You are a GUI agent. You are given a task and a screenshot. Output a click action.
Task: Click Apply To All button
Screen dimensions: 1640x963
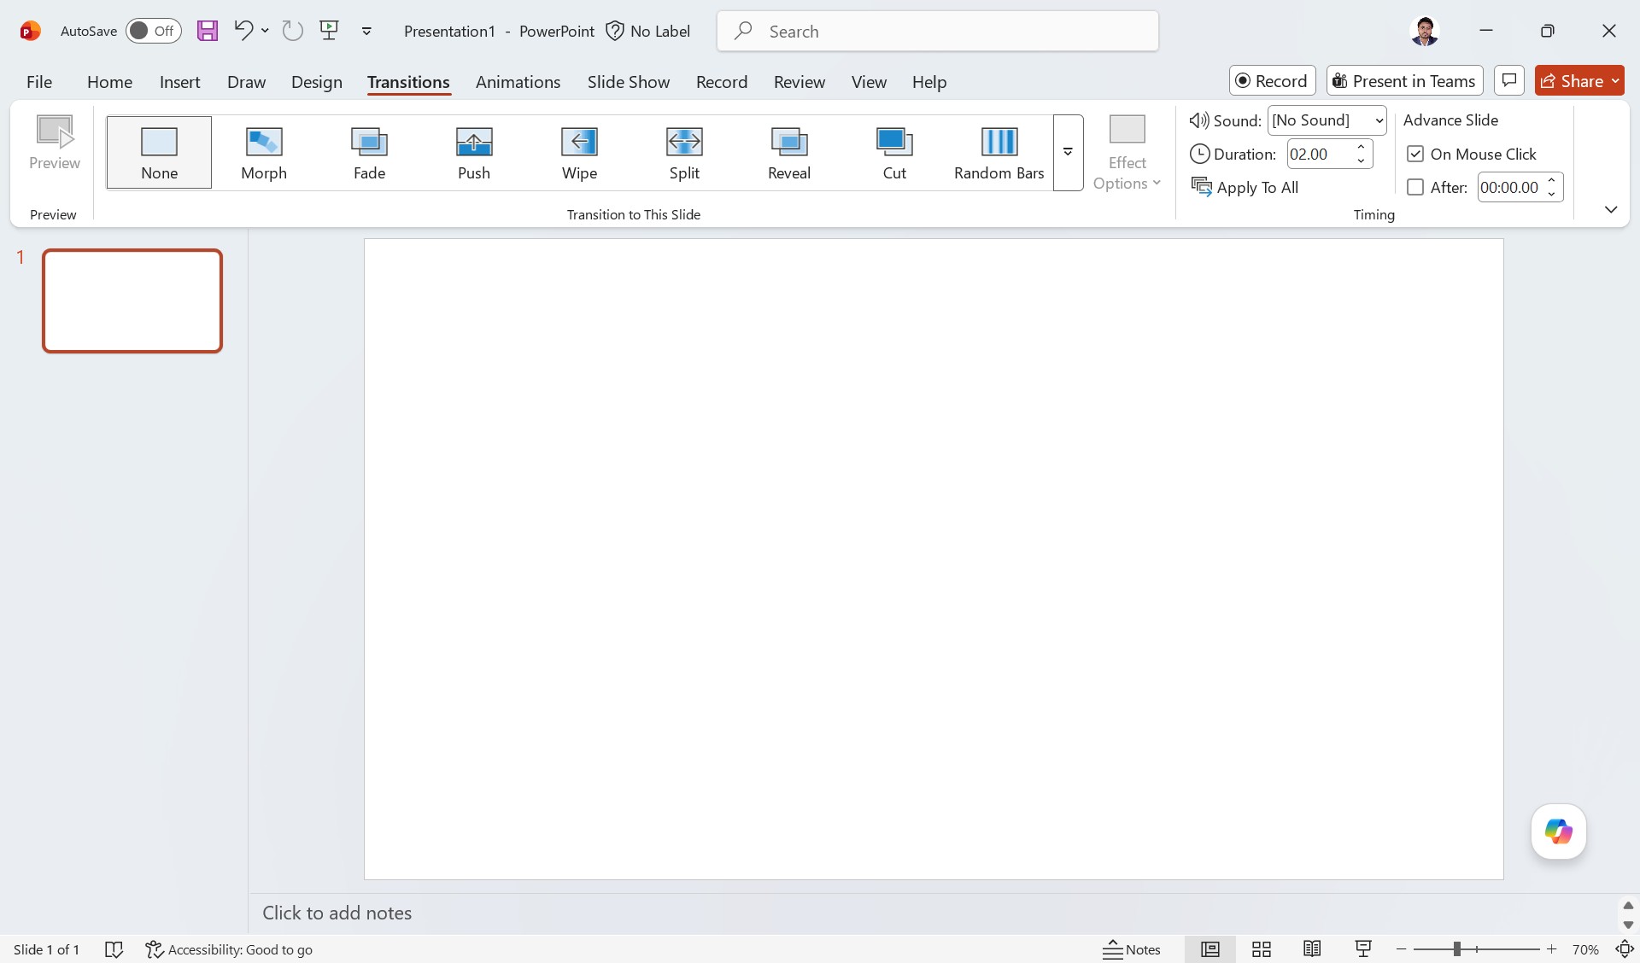pyautogui.click(x=1245, y=187)
